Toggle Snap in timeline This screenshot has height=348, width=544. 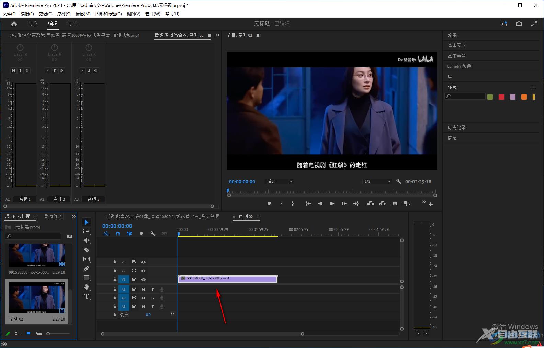(118, 234)
